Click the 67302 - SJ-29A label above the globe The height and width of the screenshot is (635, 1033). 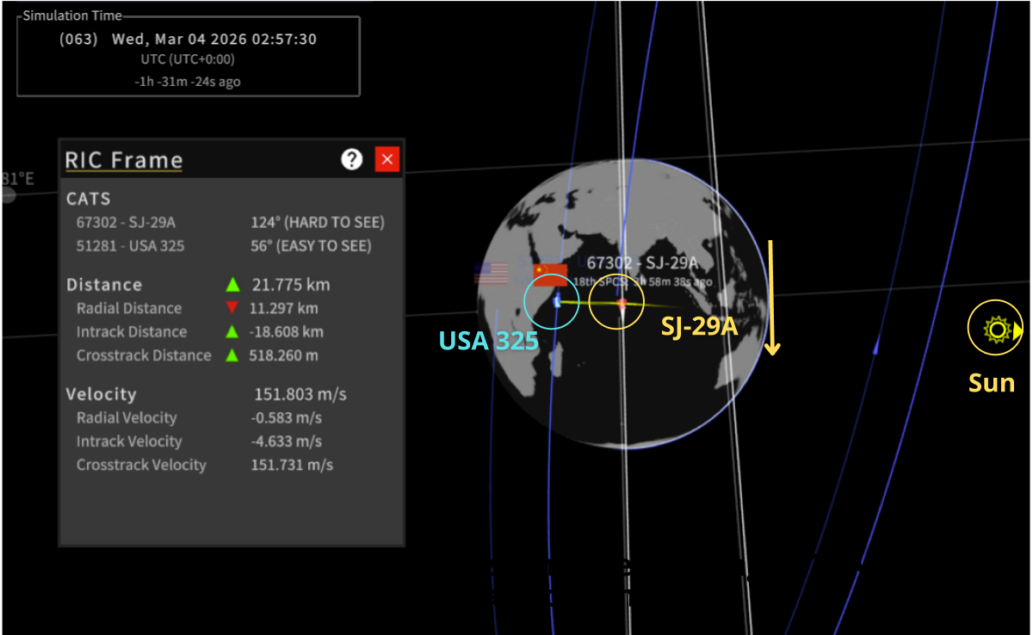coord(642,263)
